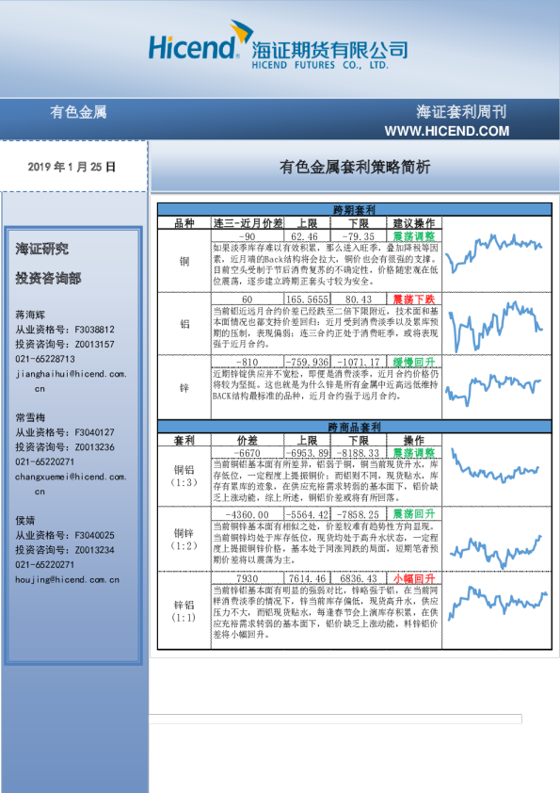Select the 锌铝 (1:1) spread sparkline chart

tap(498, 602)
